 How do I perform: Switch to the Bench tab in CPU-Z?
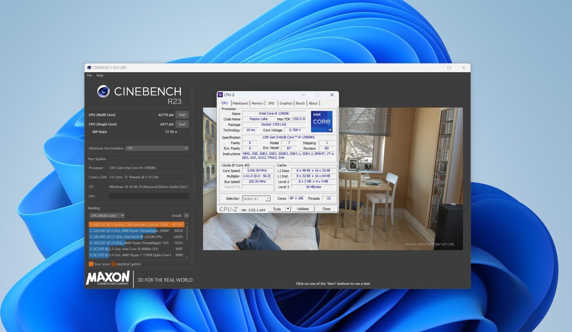tap(300, 103)
